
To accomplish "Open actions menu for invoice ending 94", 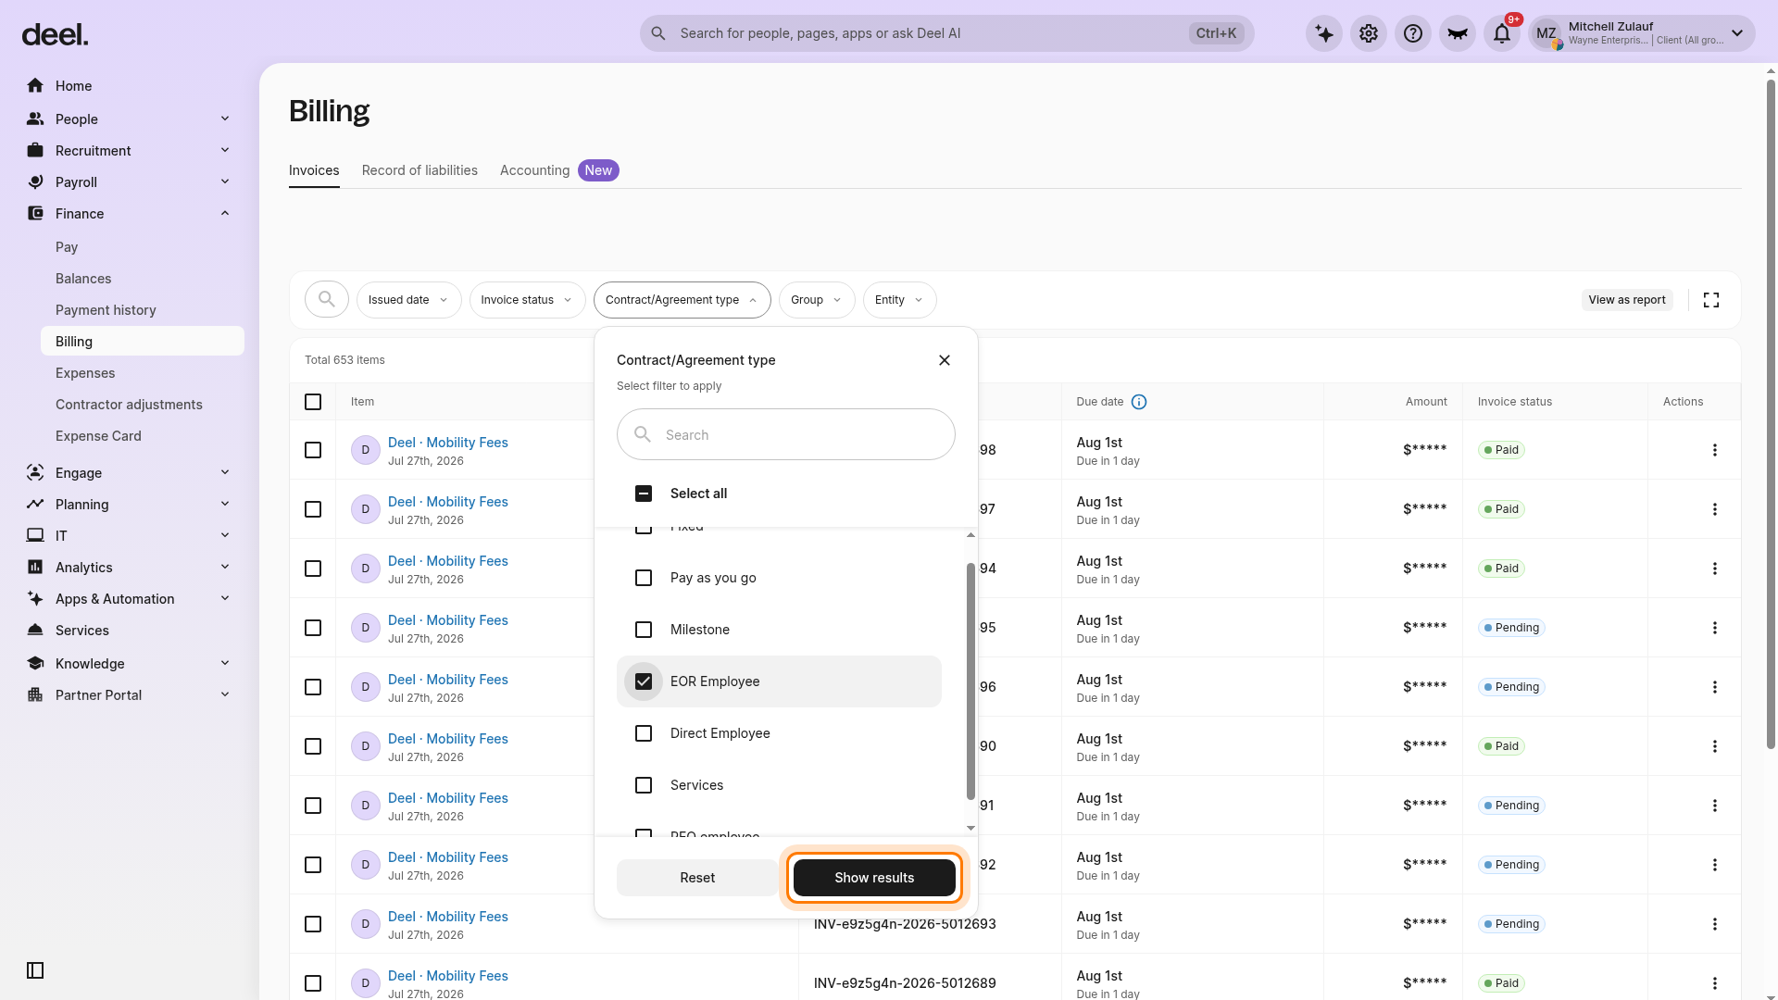I will (1715, 569).
